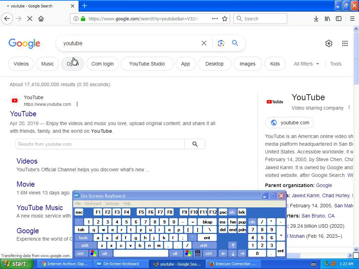
Task: Filter results by Videos chip
Action: tap(21, 64)
